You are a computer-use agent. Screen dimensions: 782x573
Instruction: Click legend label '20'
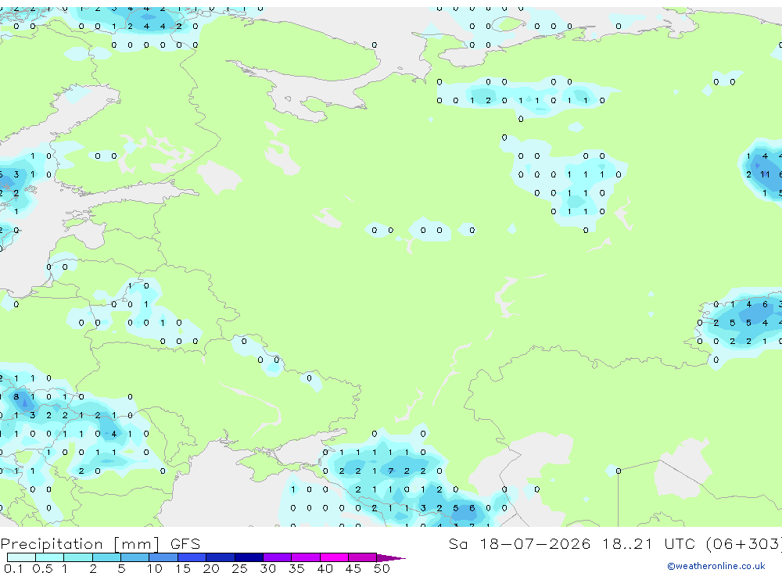coord(211,568)
